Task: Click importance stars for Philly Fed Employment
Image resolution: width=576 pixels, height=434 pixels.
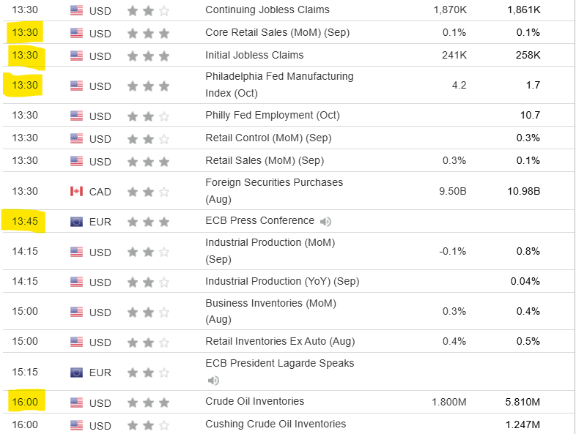Action: pos(148,116)
